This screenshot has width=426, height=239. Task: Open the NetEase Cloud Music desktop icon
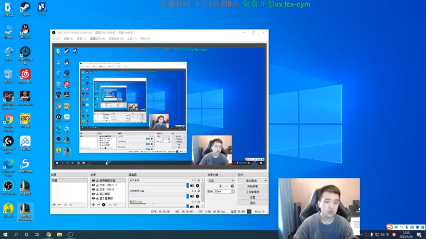[25, 76]
